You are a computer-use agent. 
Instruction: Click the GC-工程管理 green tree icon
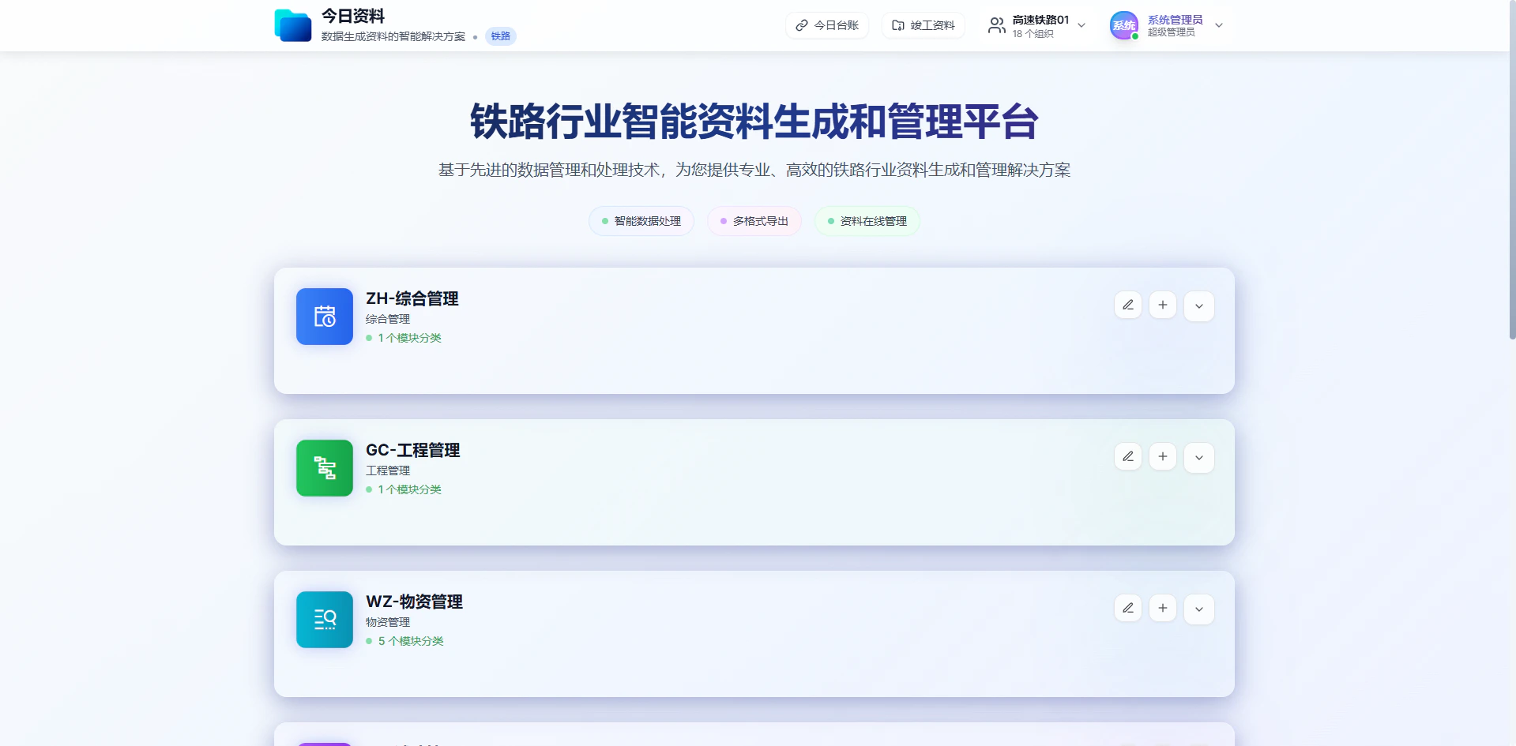pyautogui.click(x=325, y=468)
